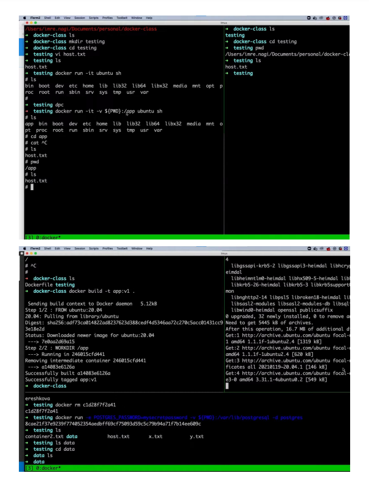Click the '# cd app' line
This screenshot has height=484, width=369.
[x=36, y=136]
